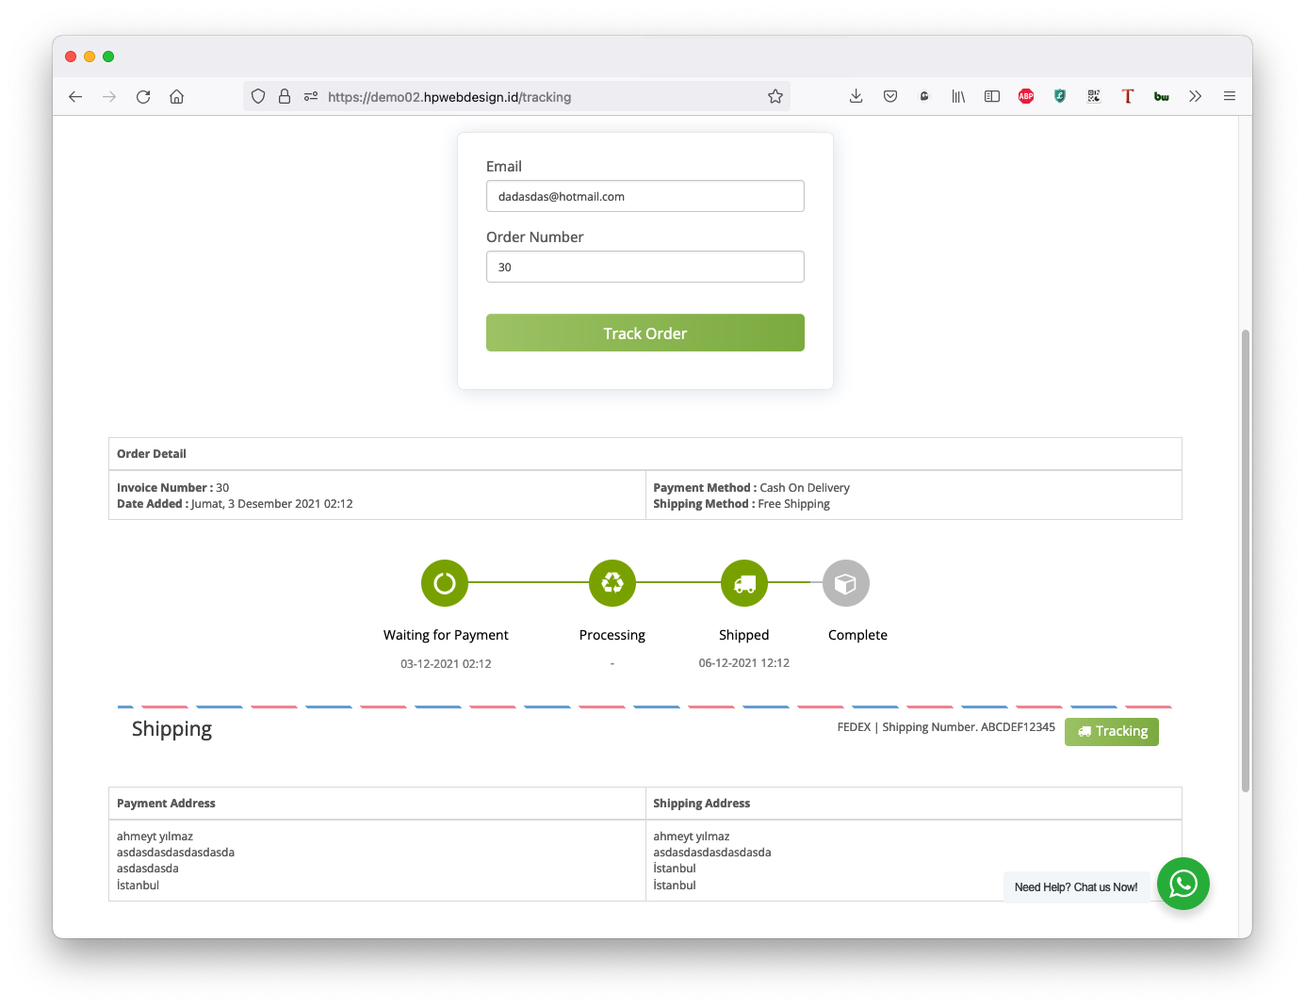Go back to the previous page

(x=75, y=96)
